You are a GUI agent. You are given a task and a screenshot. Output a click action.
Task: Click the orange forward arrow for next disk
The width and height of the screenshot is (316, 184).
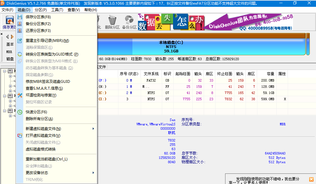[x=12, y=37]
